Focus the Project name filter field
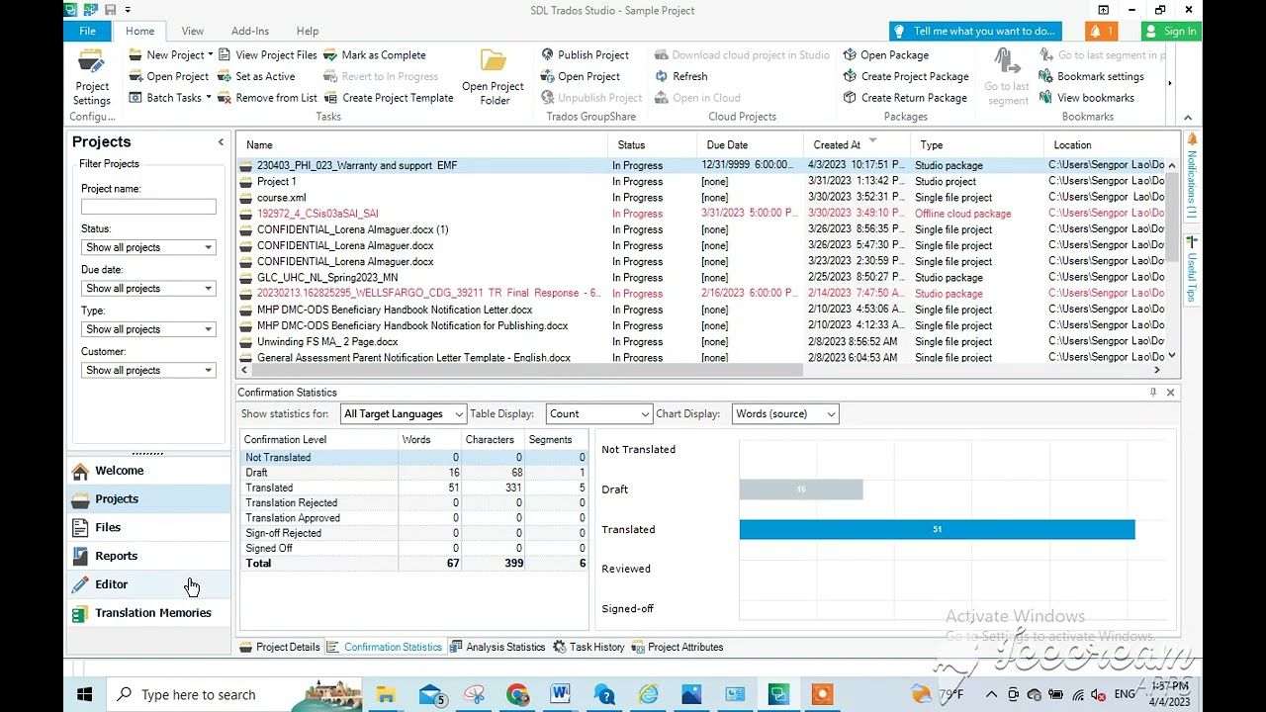Screen dimensions: 1266x712 148,207
